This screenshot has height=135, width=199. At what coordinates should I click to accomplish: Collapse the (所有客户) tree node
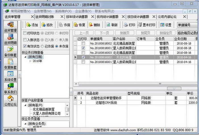pos(25,105)
